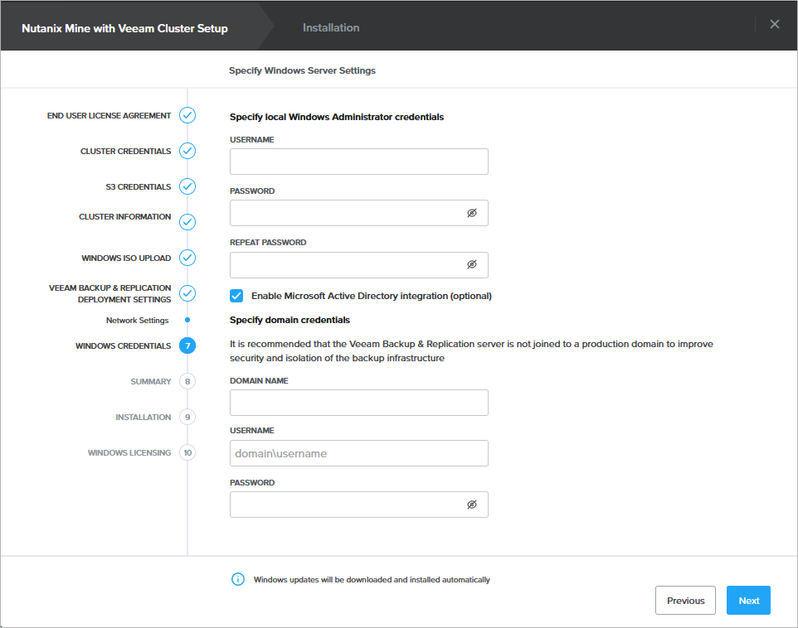
Task: Select the Installation step in the sidebar
Action: tap(143, 418)
